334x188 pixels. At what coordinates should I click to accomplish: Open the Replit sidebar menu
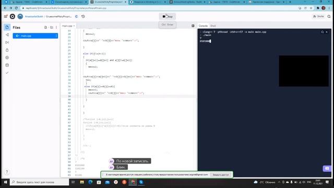tap(6, 16)
